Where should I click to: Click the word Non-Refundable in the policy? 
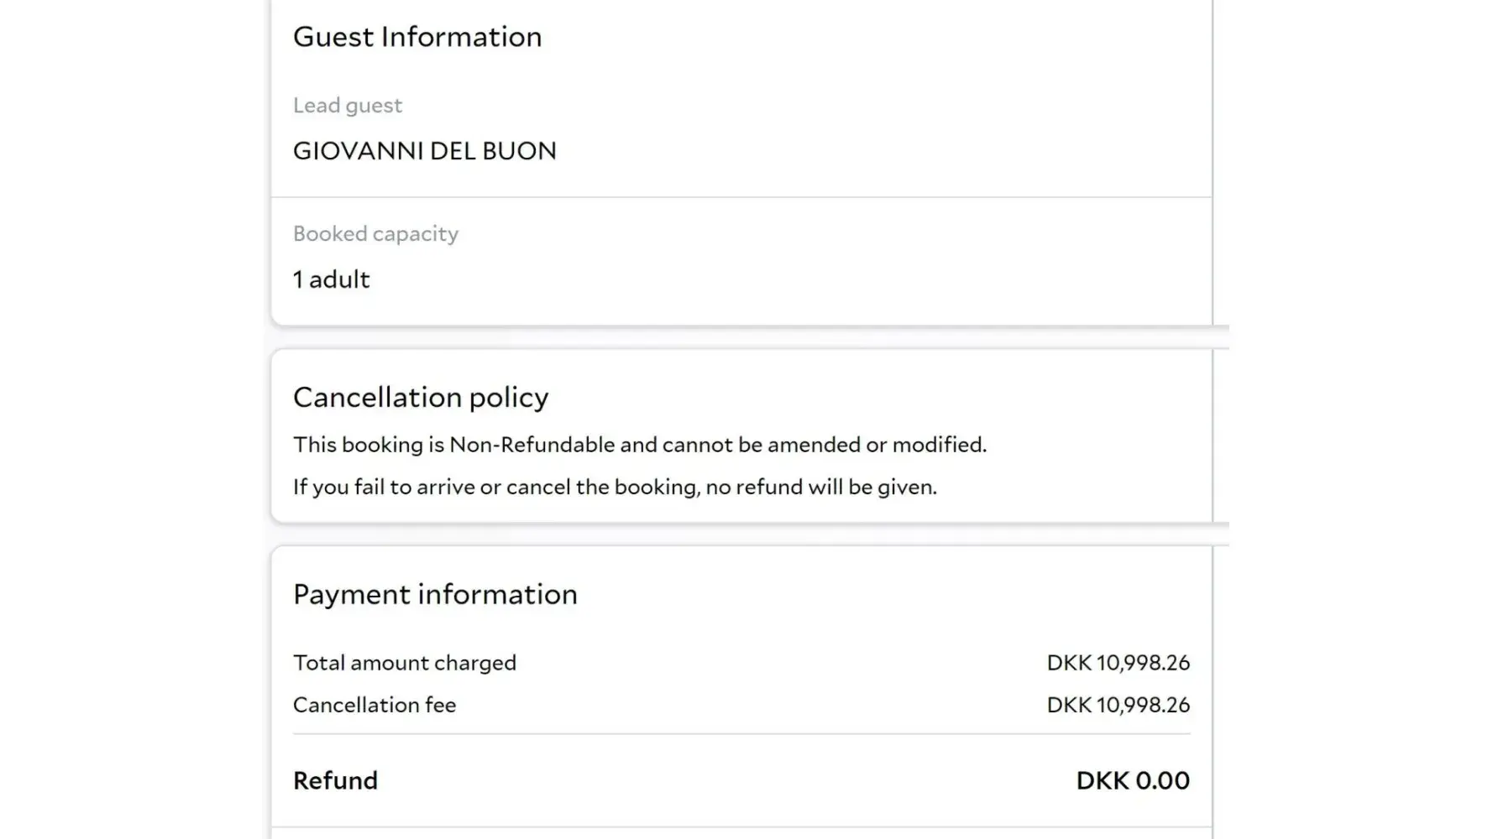click(x=532, y=445)
